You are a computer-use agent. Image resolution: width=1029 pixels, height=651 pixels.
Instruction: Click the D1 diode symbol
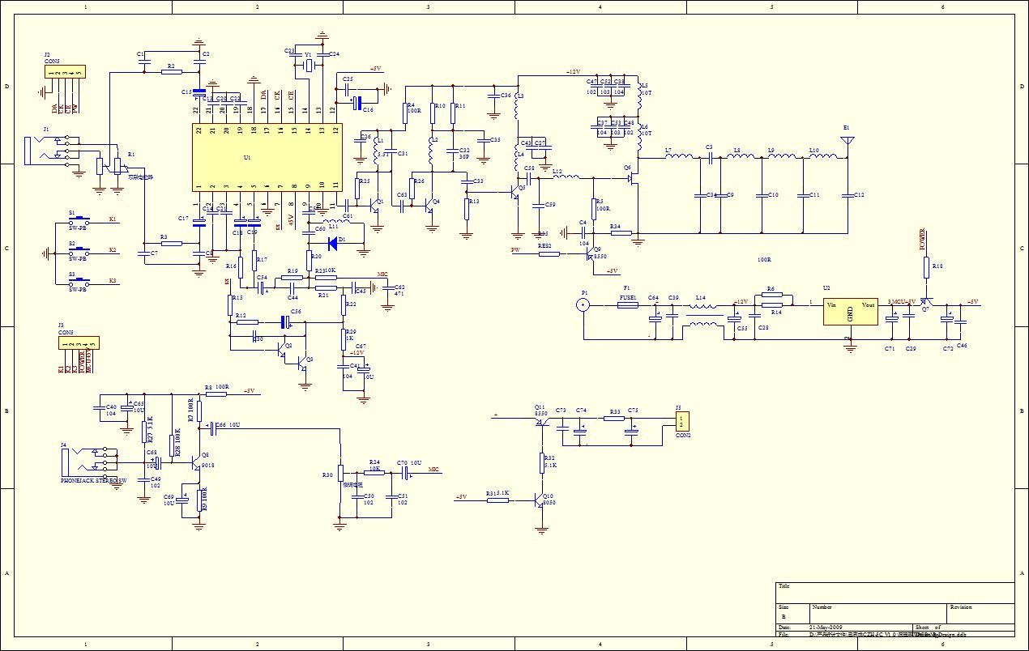tap(333, 240)
